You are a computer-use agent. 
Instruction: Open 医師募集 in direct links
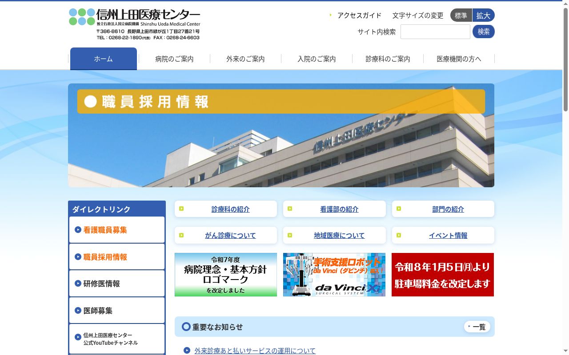click(117, 311)
